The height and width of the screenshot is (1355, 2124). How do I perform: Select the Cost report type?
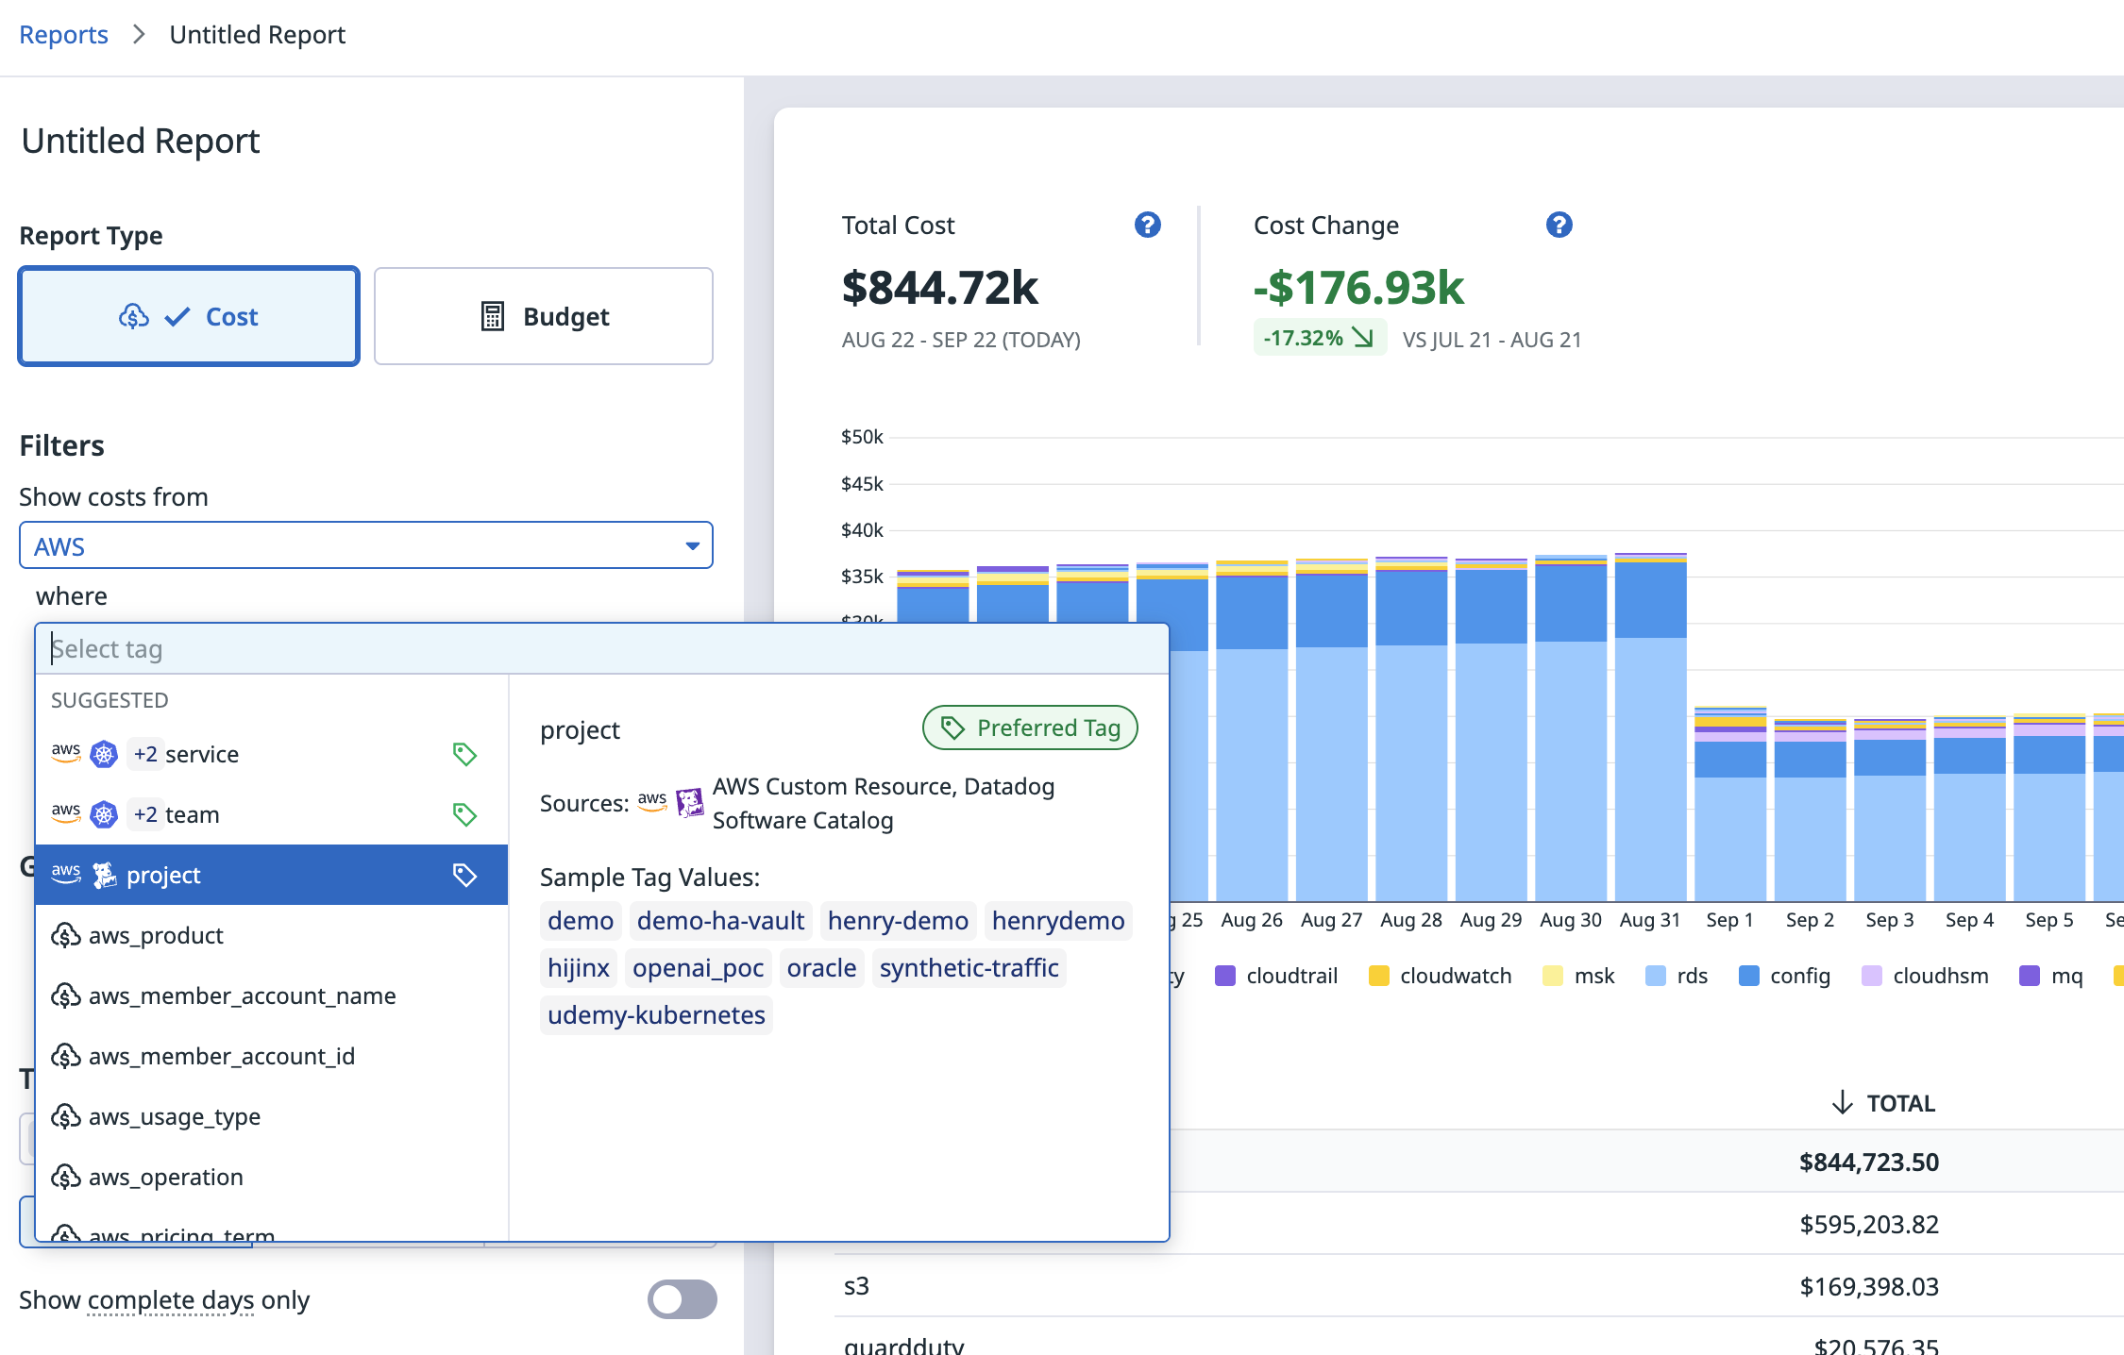189,316
